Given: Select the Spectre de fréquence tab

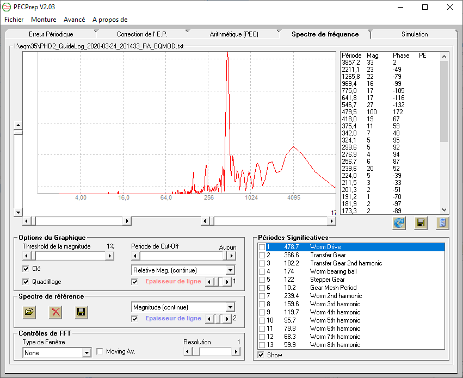Looking at the screenshot, I should 325,34.
